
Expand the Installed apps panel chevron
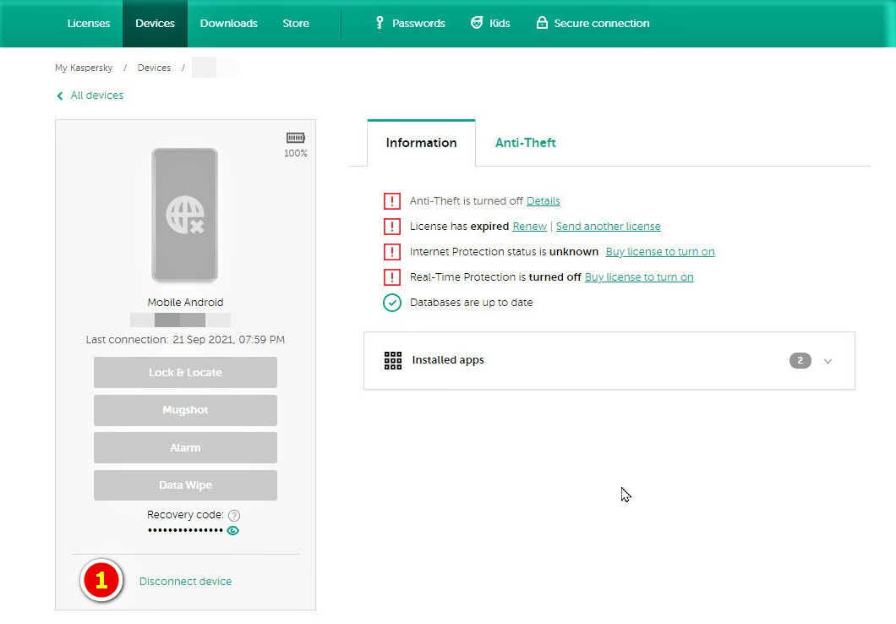click(x=828, y=361)
